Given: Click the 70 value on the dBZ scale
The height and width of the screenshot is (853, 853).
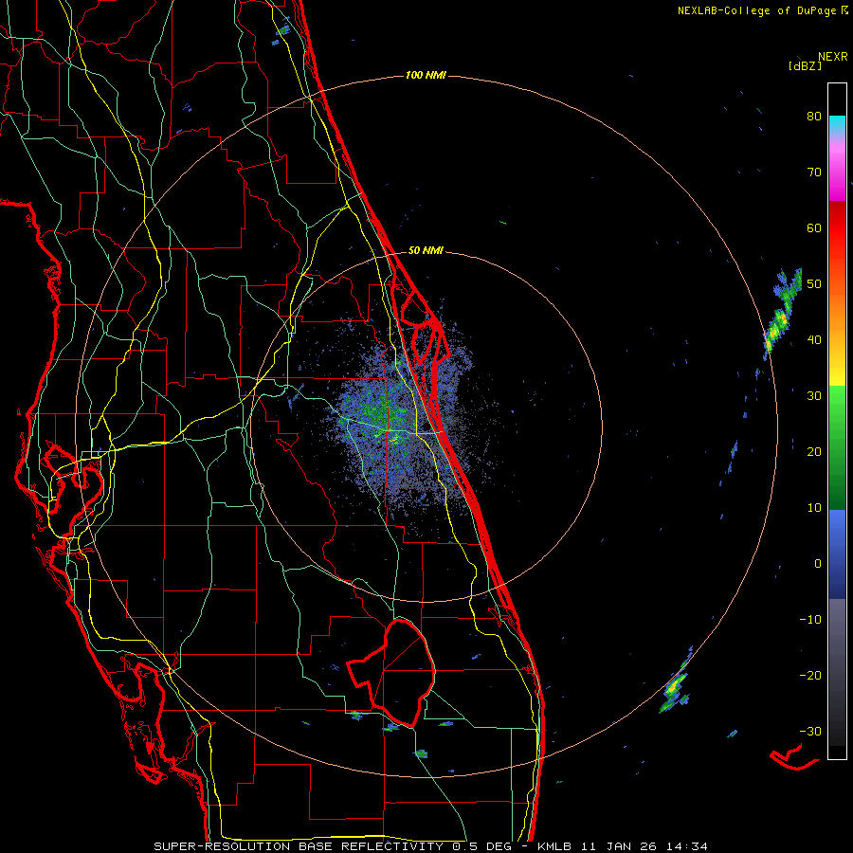Looking at the screenshot, I should 814,172.
